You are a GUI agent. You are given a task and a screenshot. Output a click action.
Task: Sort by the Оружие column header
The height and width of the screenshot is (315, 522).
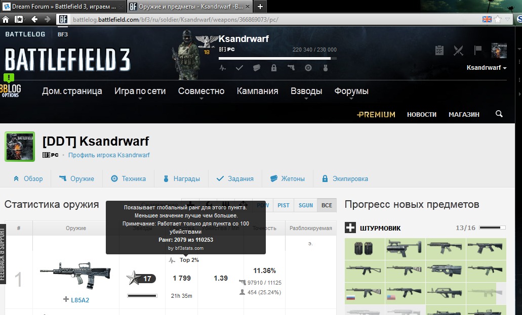point(76,228)
